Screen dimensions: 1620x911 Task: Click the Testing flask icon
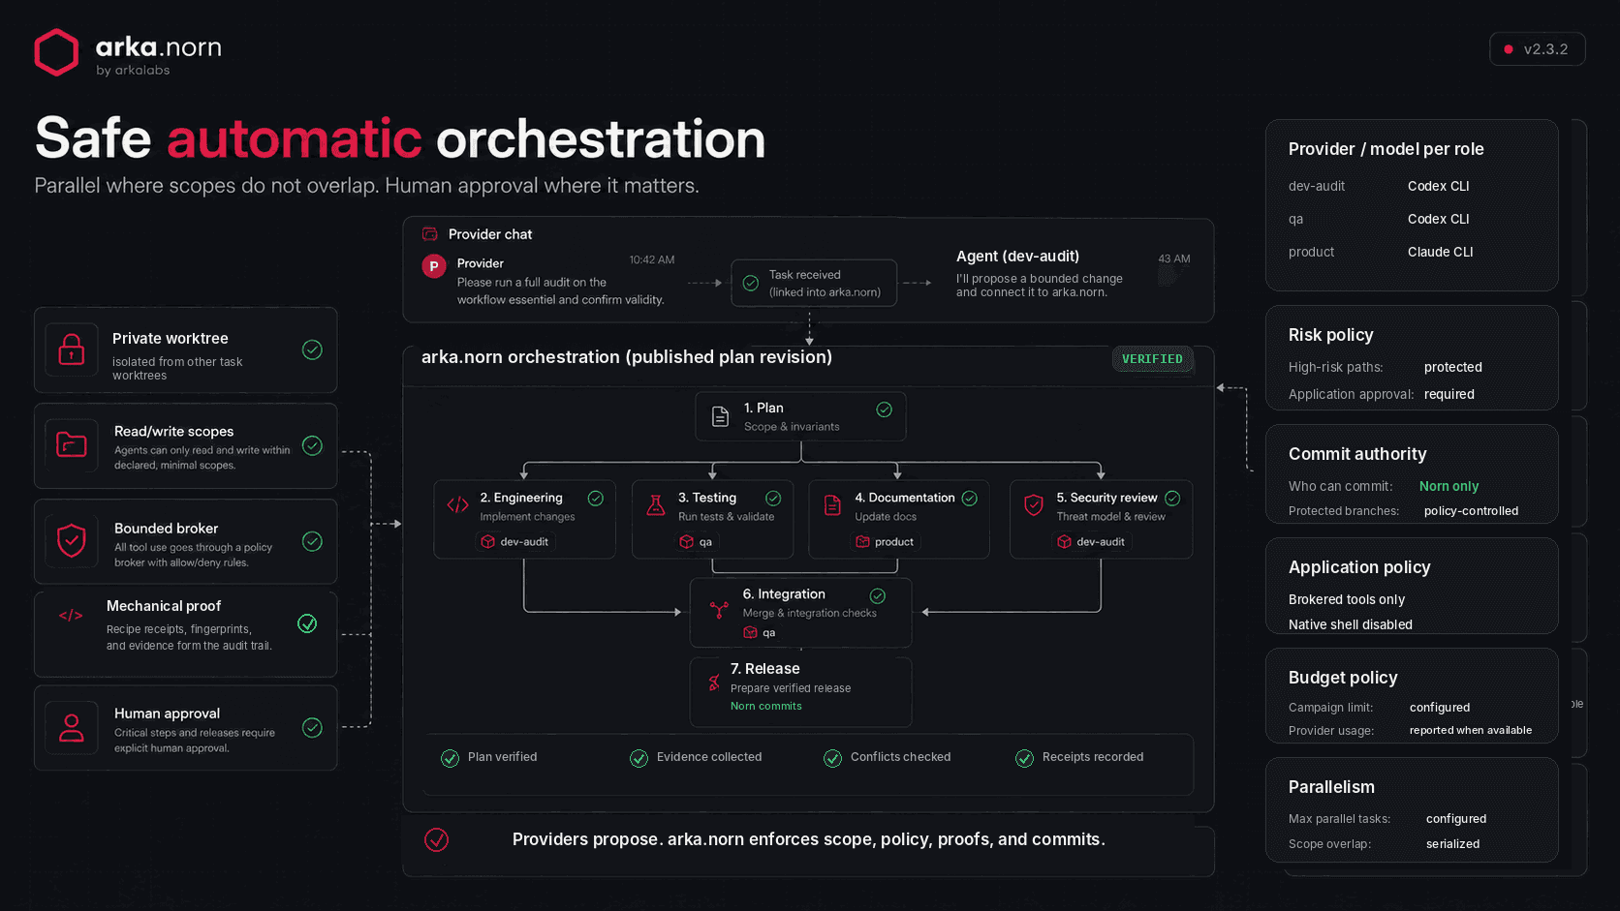click(x=656, y=504)
